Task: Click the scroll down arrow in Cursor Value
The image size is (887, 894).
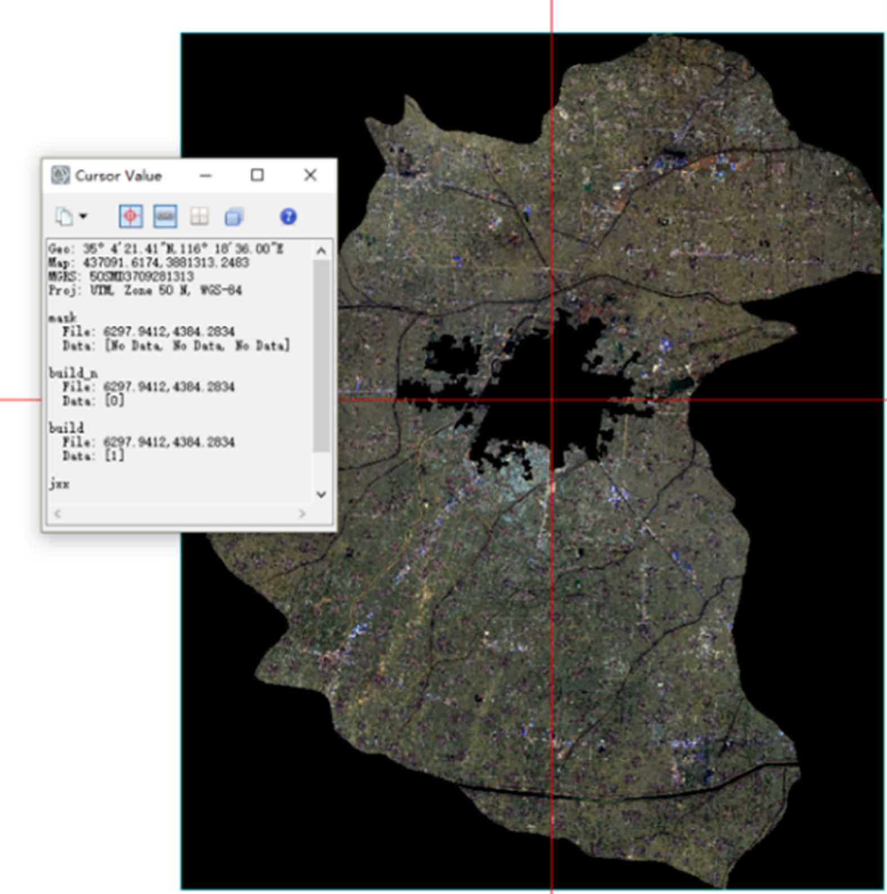Action: pos(321,494)
